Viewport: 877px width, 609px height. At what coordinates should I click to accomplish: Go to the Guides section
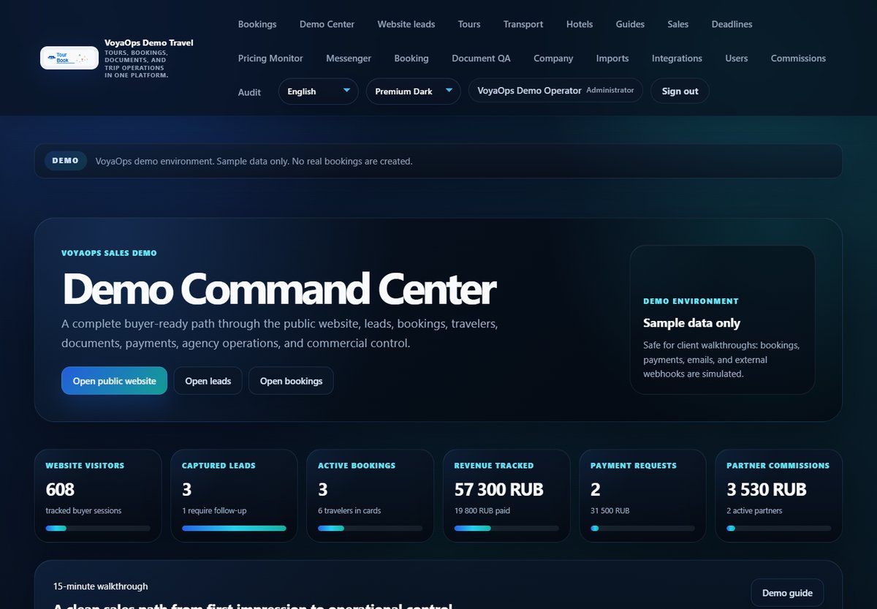pyautogui.click(x=630, y=24)
